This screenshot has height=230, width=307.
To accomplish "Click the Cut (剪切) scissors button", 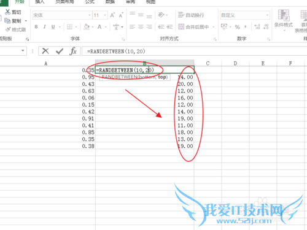I will click(x=13, y=12).
